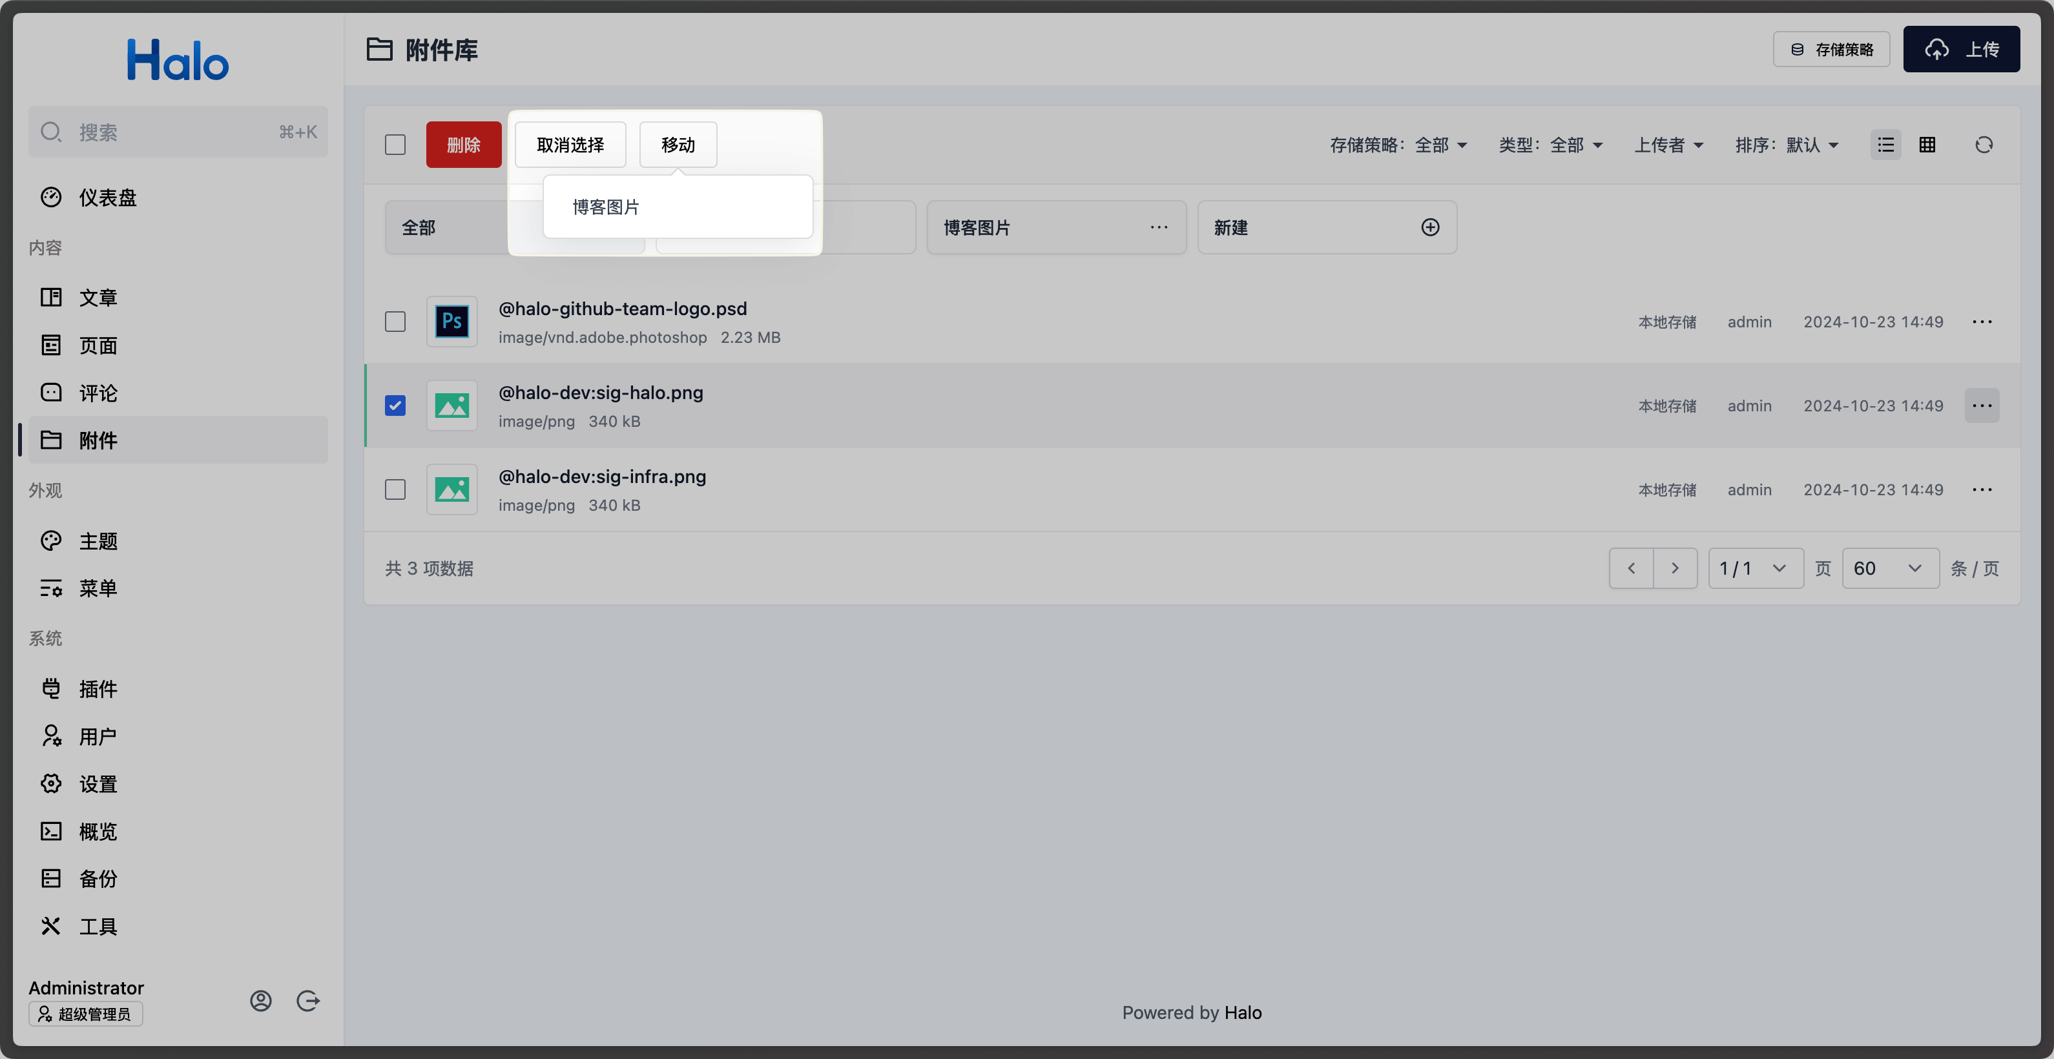2054x1059 pixels.
Task: Open the 60 items-per-page dropdown
Action: tap(1889, 568)
